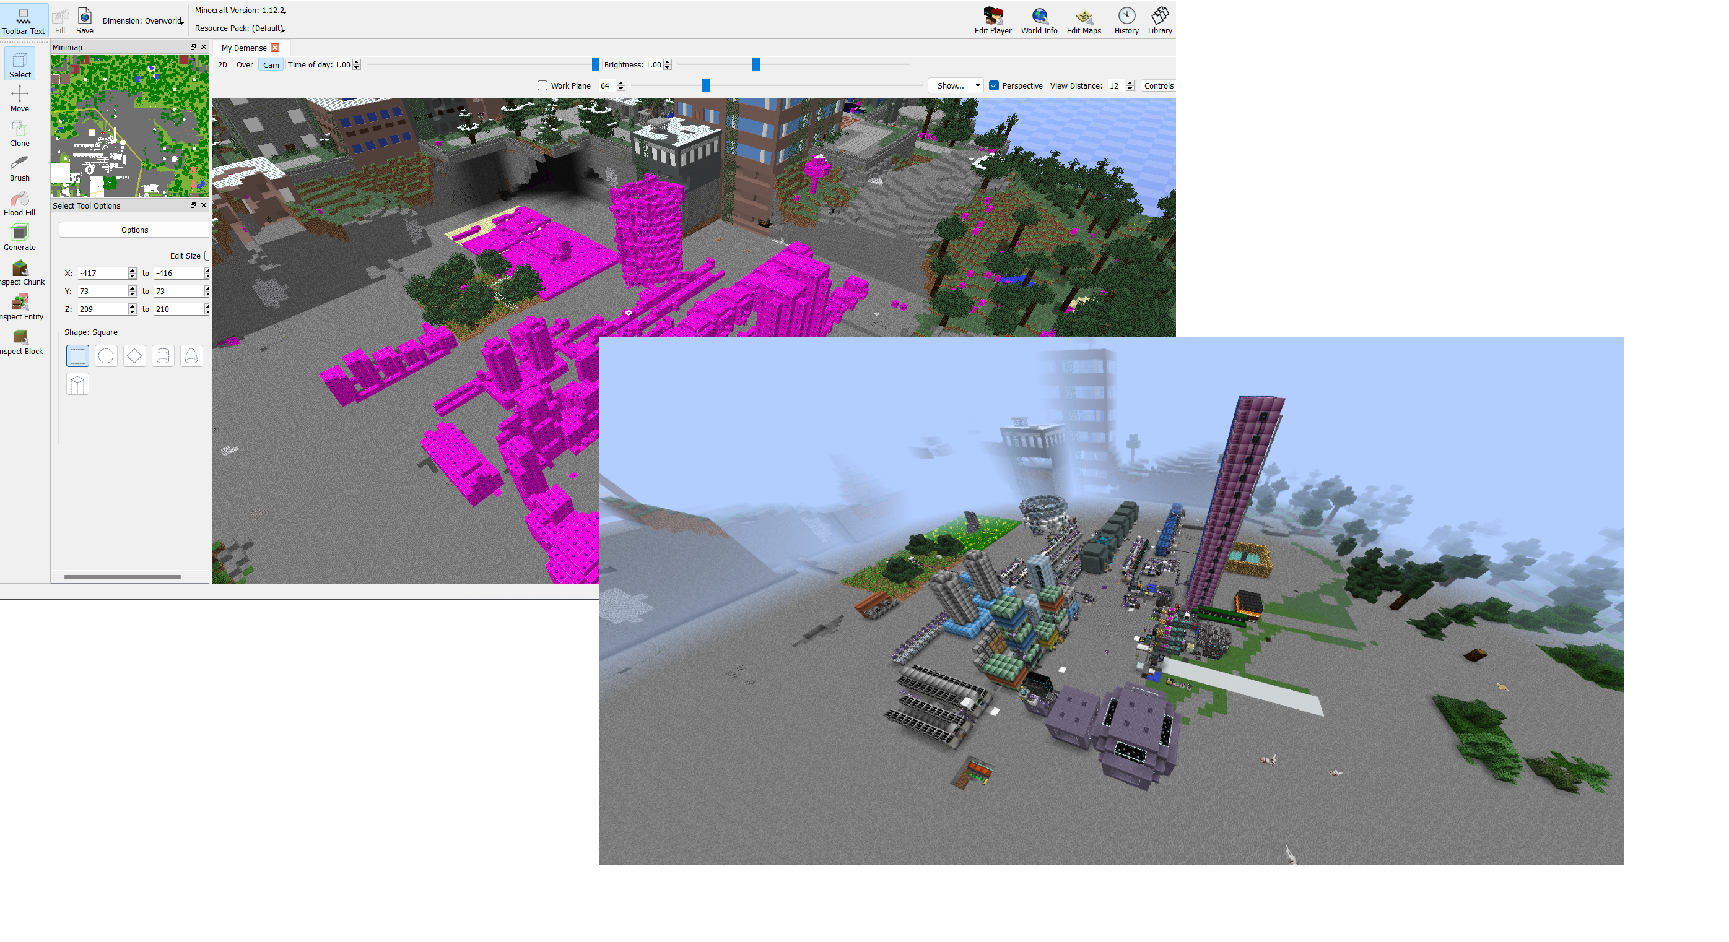
Task: Step the View Distance spinner
Action: 1130,85
